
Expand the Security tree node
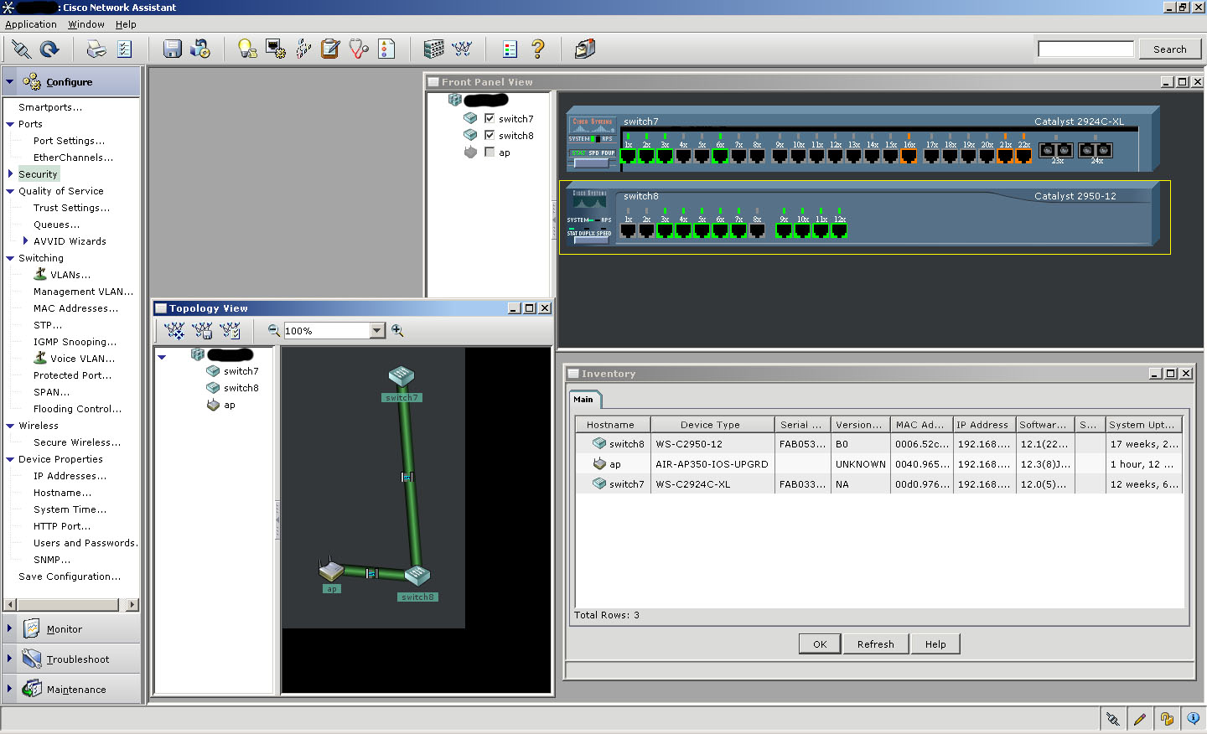pos(10,174)
